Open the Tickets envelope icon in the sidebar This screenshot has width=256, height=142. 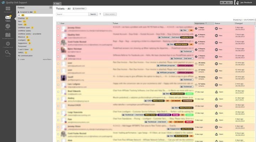[x=8, y=18]
